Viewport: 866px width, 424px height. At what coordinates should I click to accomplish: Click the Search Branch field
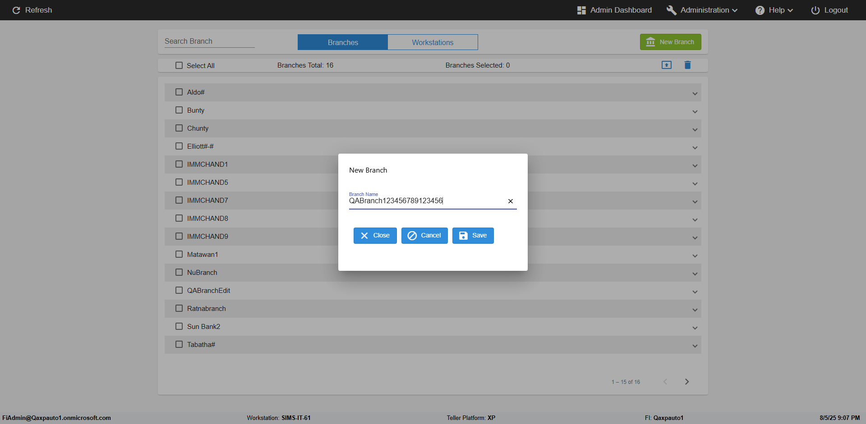(209, 41)
